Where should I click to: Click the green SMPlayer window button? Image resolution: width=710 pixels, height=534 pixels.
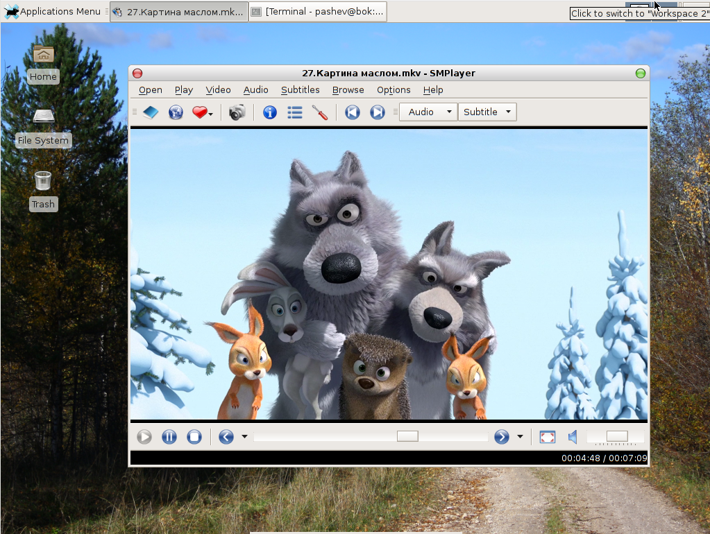(x=641, y=74)
